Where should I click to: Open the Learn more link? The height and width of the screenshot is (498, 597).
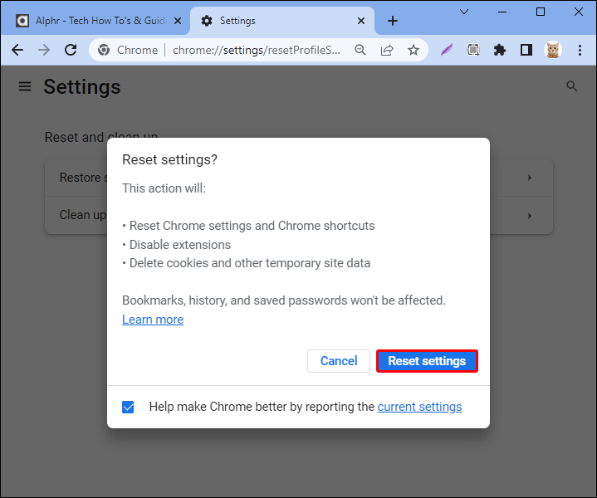(153, 320)
